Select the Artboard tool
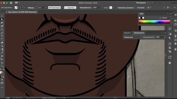The height and width of the screenshot is (99, 177). (x=2, y=63)
